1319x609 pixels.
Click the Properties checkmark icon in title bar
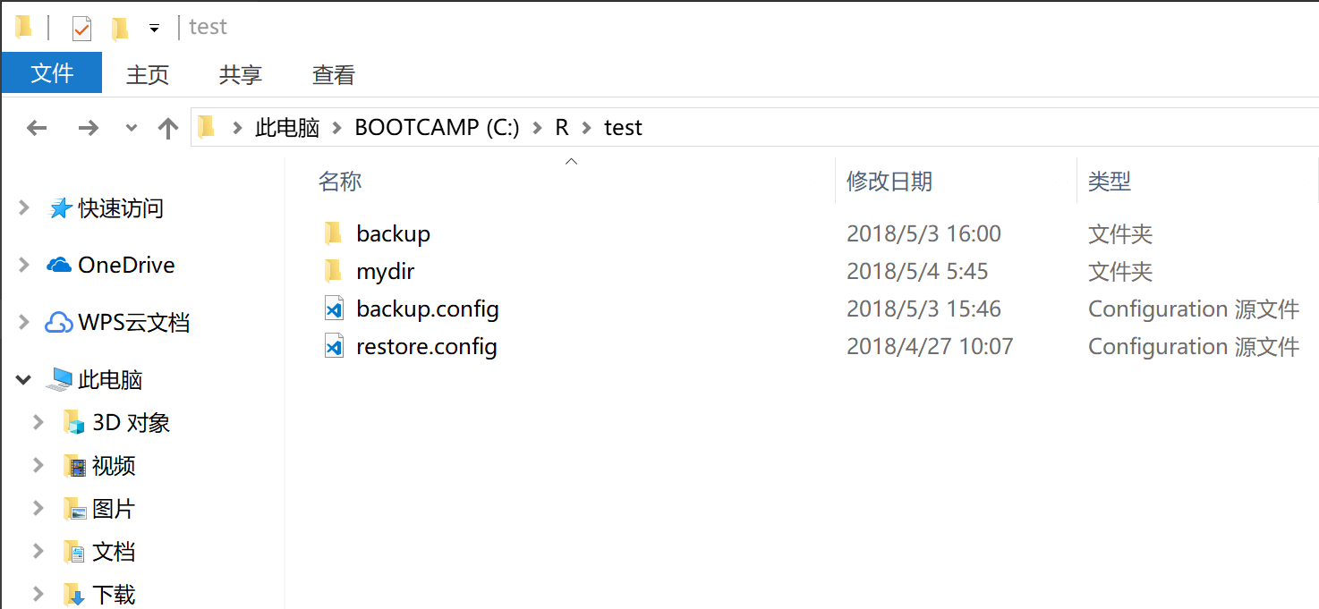[x=81, y=29]
